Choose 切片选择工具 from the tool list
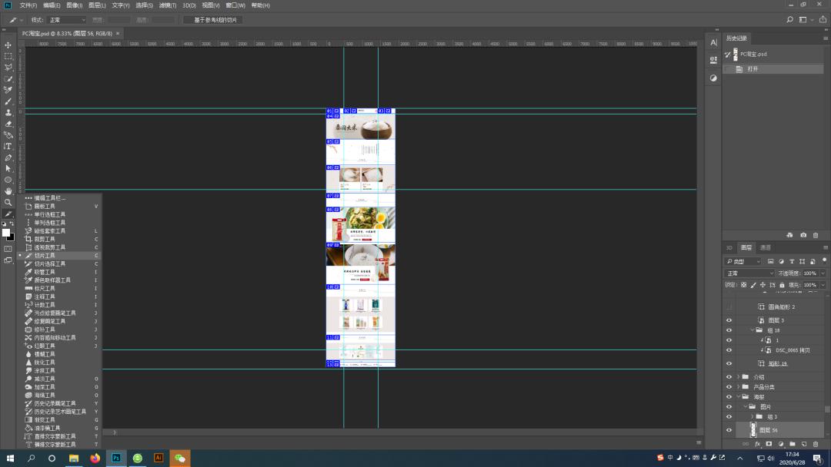The width and height of the screenshot is (831, 467). tap(50, 263)
